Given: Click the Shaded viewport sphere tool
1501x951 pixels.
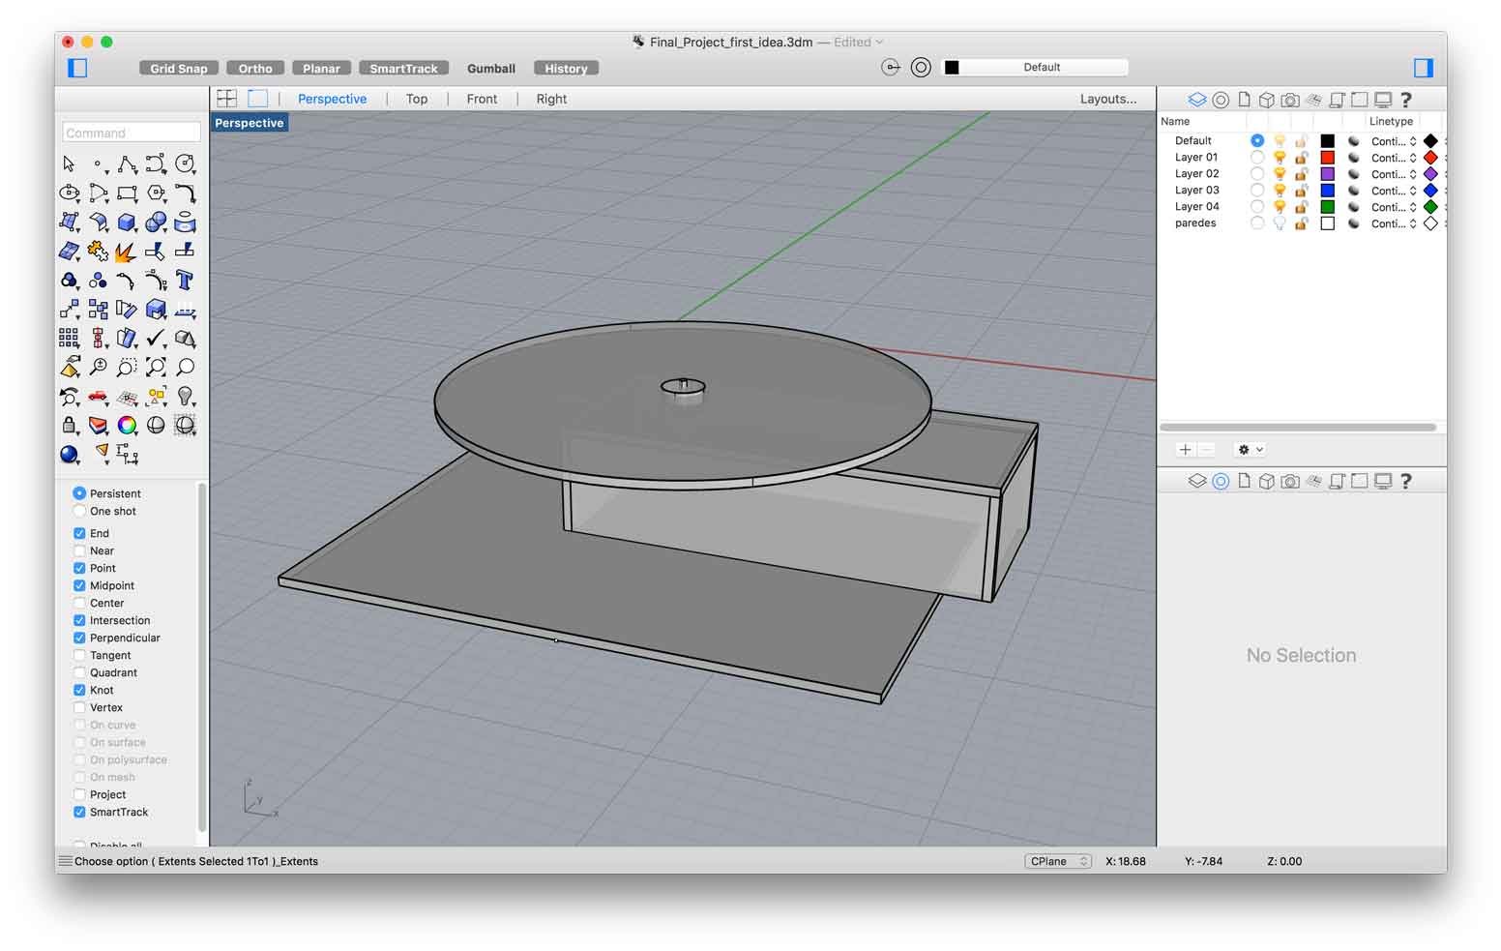Looking at the screenshot, I should (156, 425).
